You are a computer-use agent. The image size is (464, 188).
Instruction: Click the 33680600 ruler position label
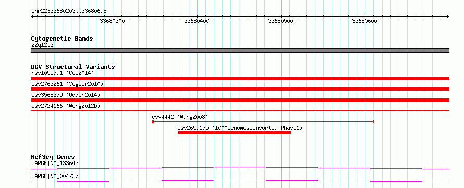pos(364,21)
